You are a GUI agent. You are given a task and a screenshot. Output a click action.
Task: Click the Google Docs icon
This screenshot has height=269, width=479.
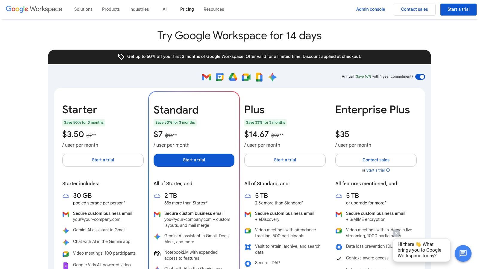coord(259,77)
